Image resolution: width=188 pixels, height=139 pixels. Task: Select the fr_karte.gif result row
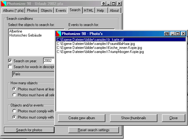[x=121, y=40]
